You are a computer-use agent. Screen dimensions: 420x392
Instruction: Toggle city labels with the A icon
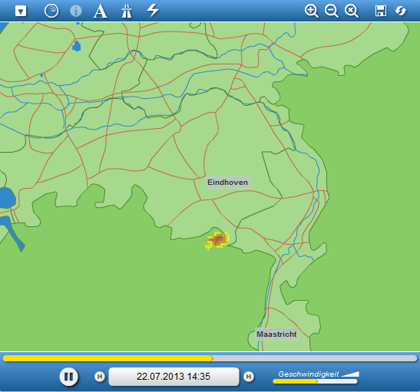click(x=101, y=12)
